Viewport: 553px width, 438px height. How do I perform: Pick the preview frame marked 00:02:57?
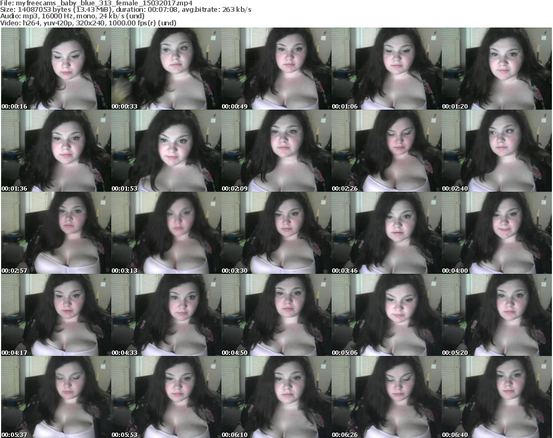coord(56,233)
